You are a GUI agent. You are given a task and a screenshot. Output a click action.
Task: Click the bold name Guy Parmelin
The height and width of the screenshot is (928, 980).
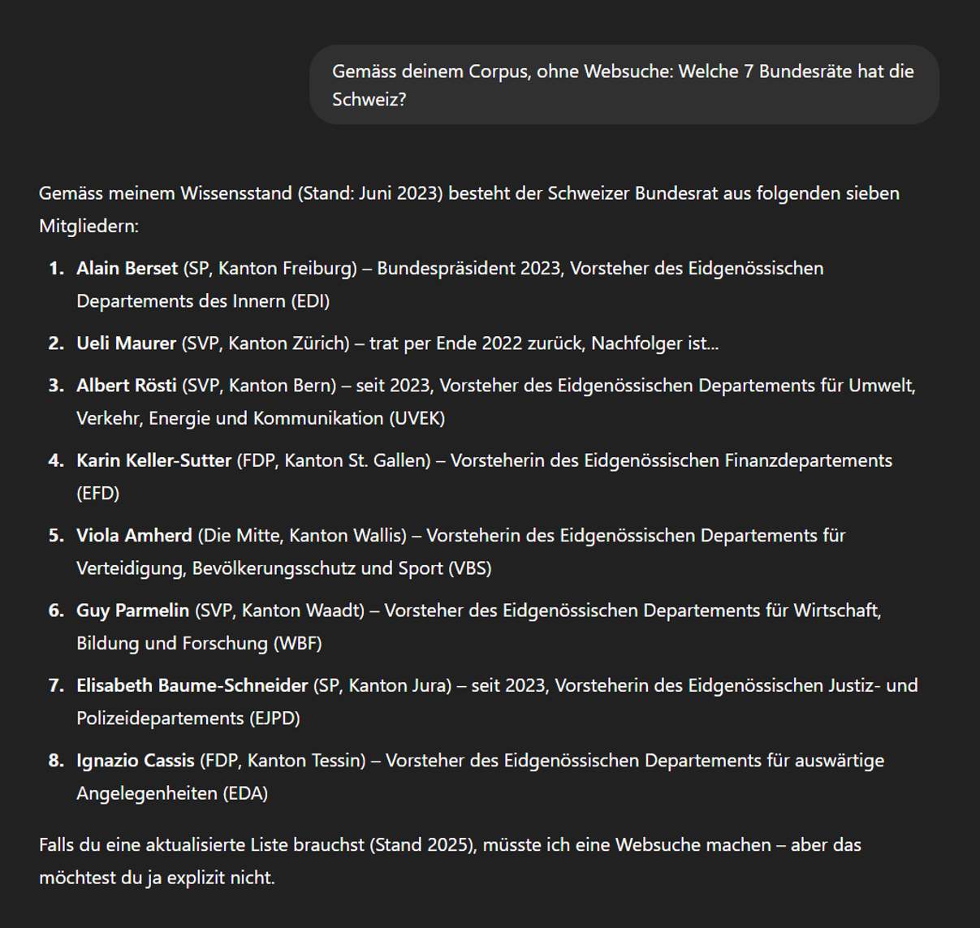pyautogui.click(x=132, y=611)
